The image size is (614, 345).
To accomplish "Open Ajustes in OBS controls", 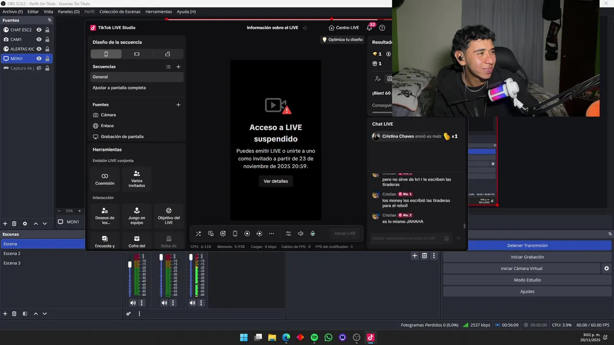I will pyautogui.click(x=527, y=291).
